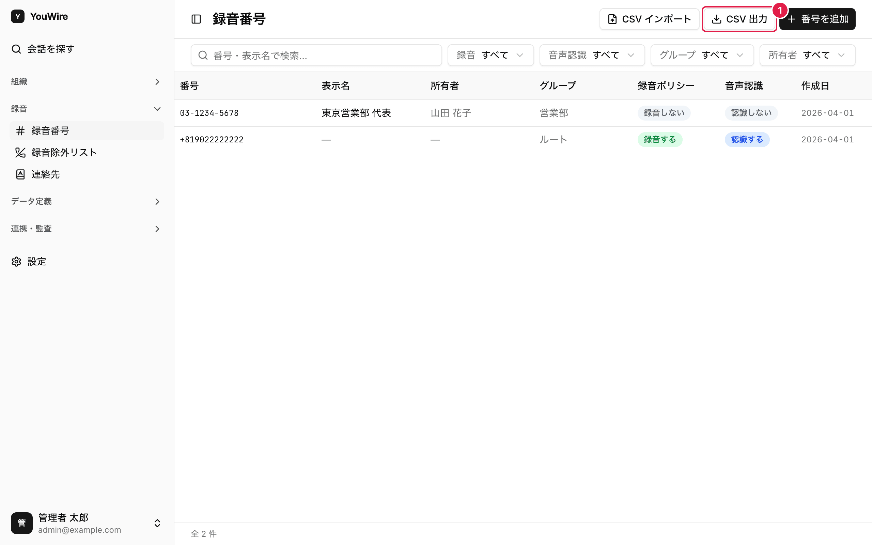This screenshot has height=545, width=872.
Task: Collapse the 録音 sidebar section
Action: coord(87,109)
